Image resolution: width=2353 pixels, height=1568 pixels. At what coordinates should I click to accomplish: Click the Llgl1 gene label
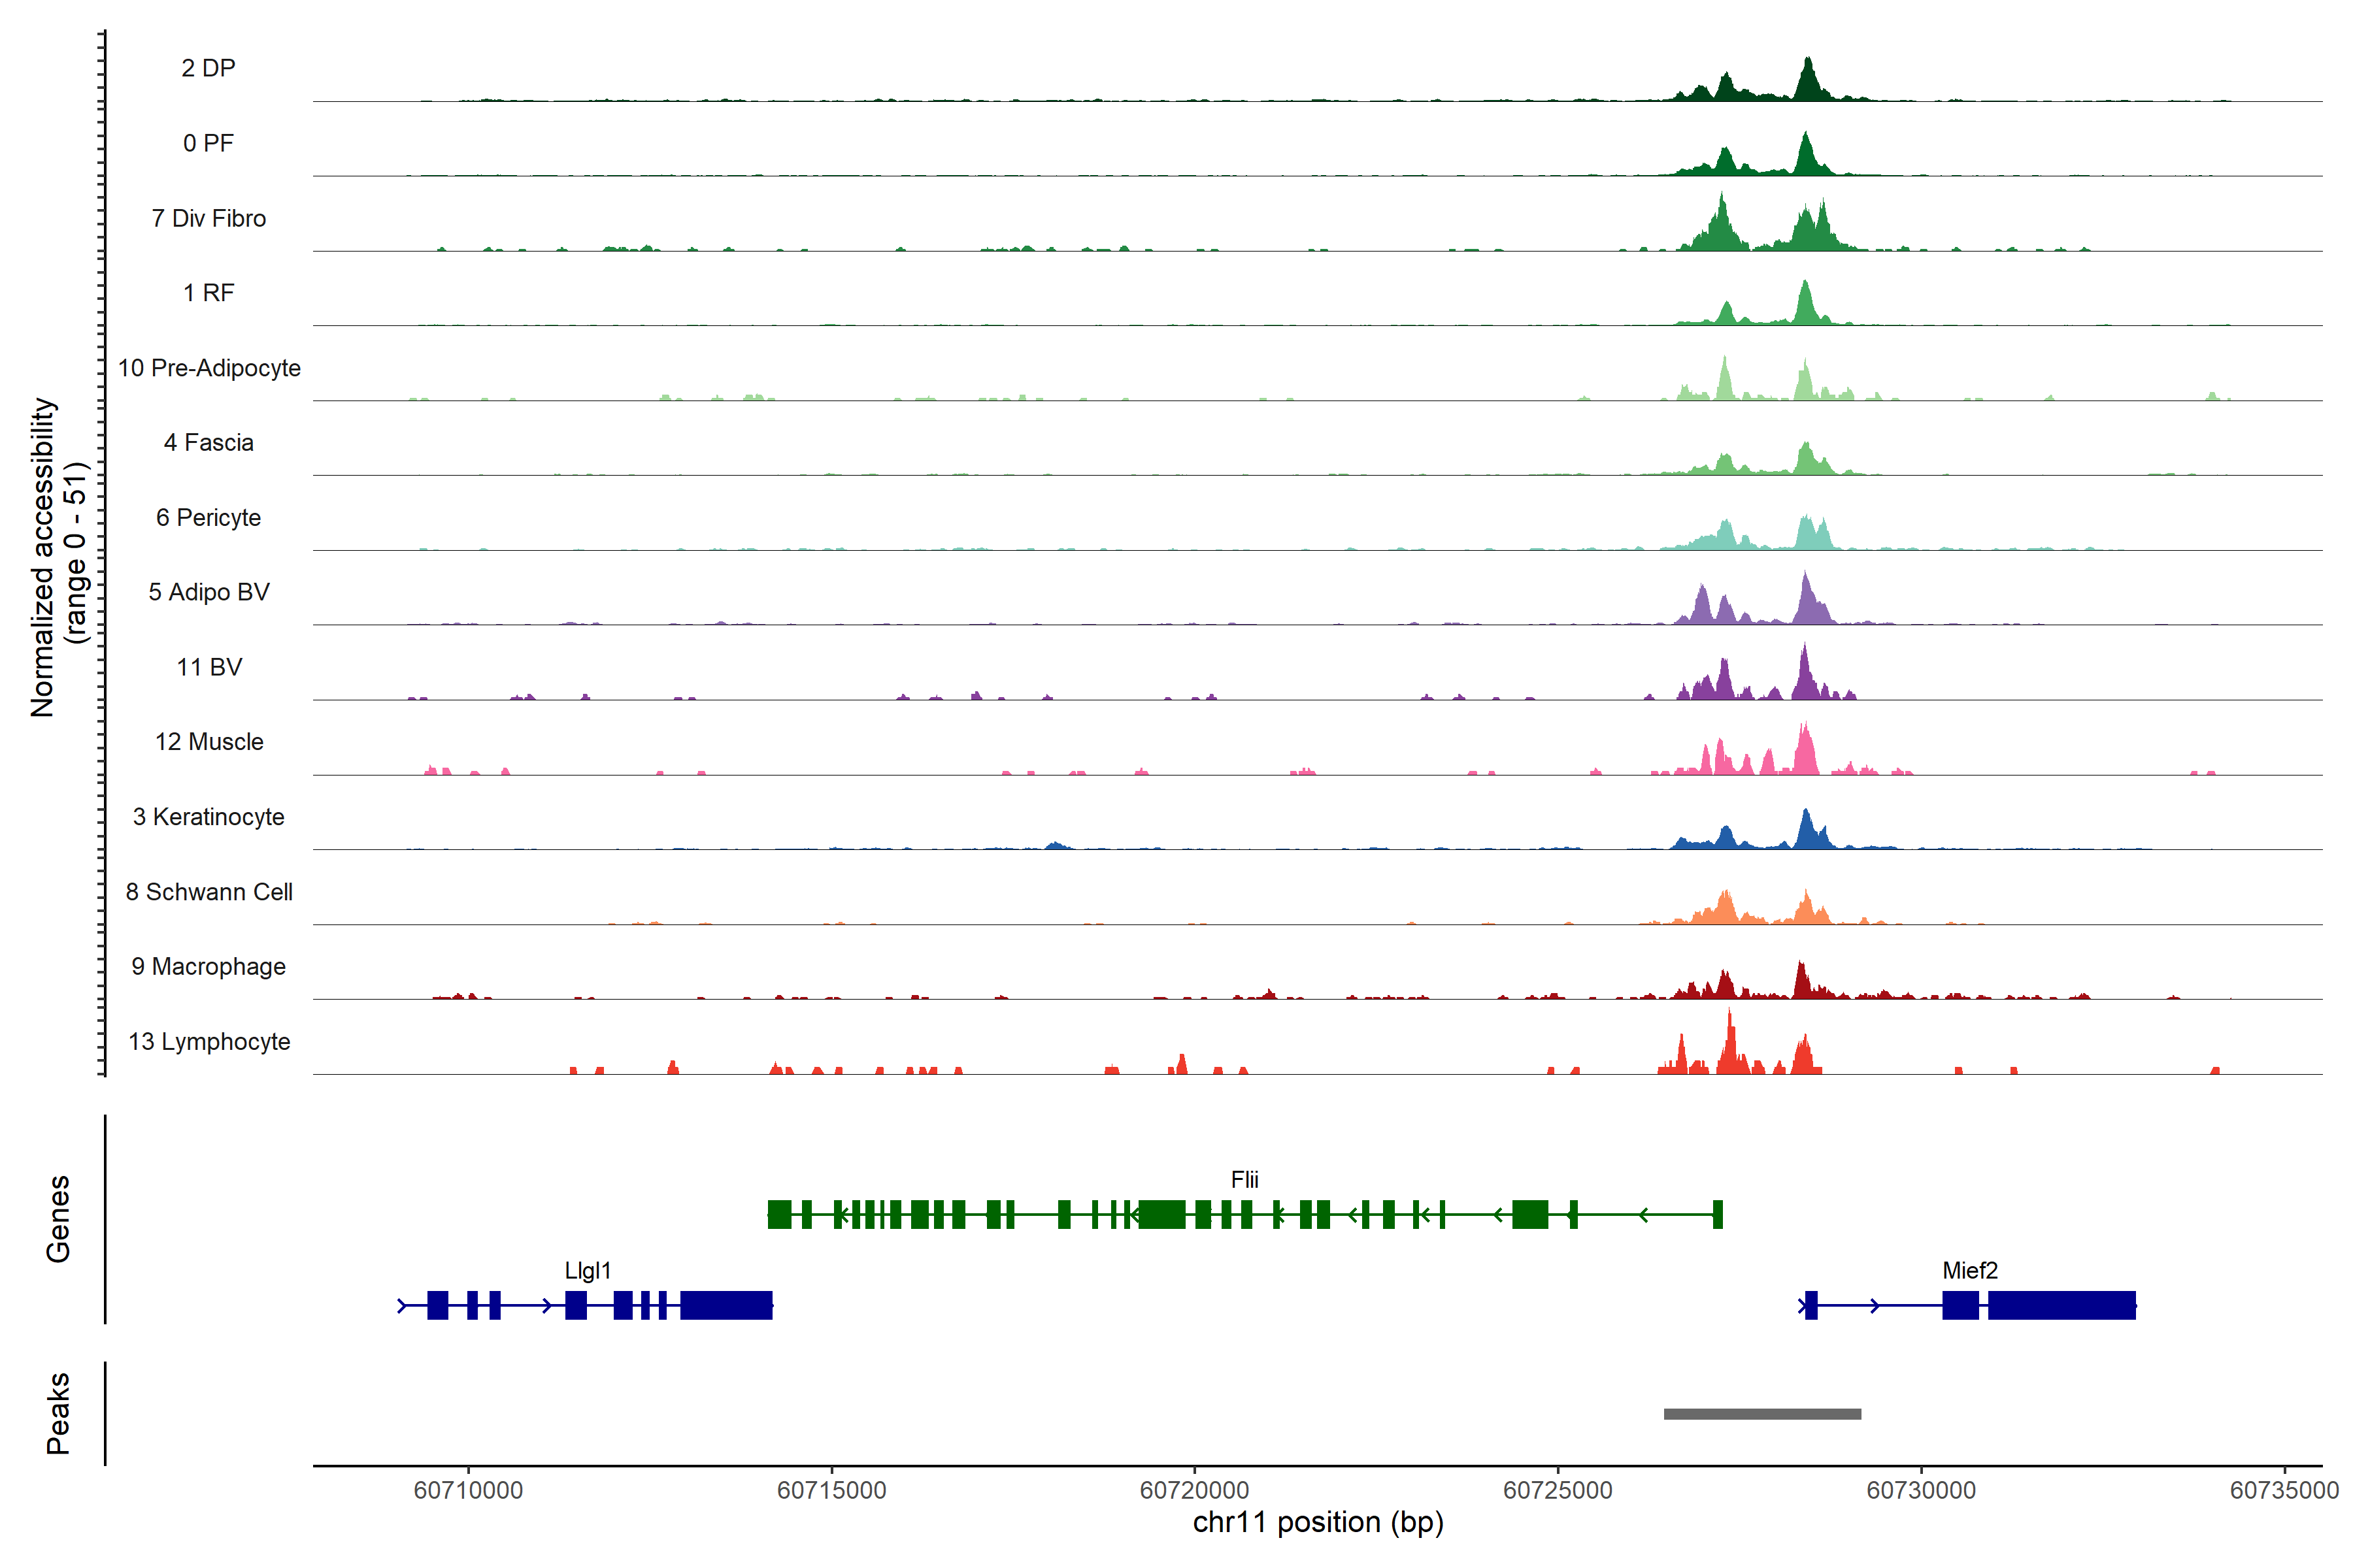pos(587,1270)
